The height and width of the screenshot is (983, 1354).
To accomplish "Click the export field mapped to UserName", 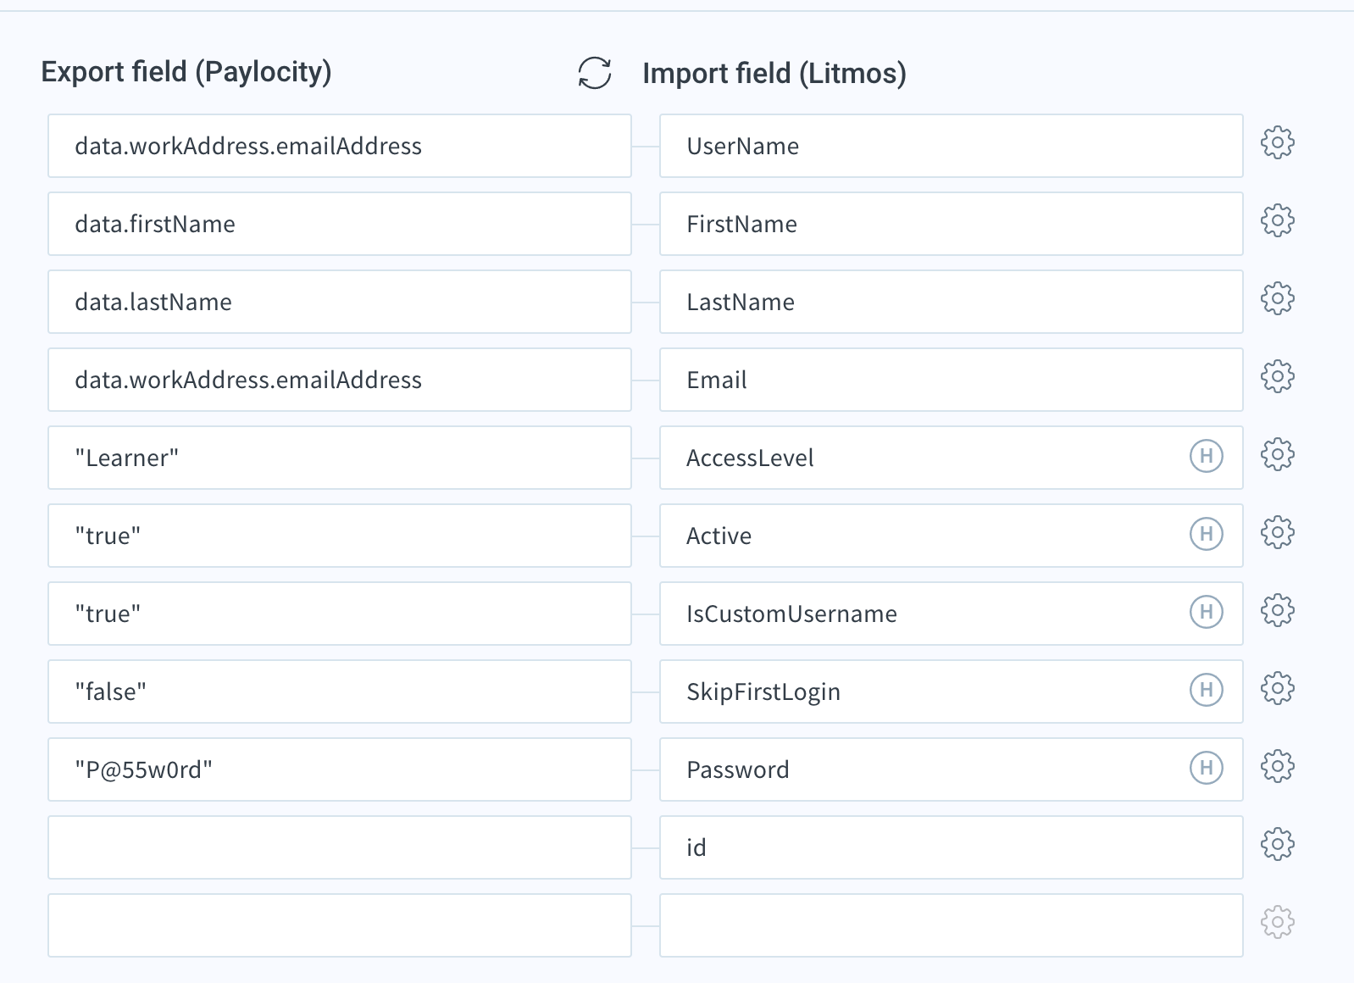I will (x=340, y=146).
